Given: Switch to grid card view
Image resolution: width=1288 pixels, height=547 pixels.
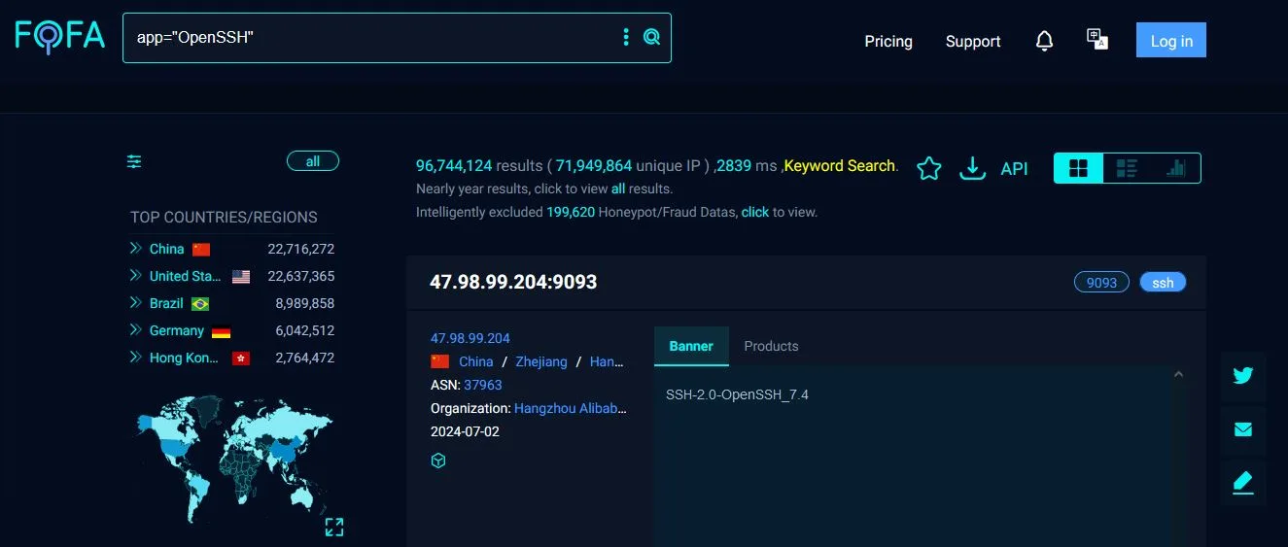Looking at the screenshot, I should pyautogui.click(x=1078, y=168).
